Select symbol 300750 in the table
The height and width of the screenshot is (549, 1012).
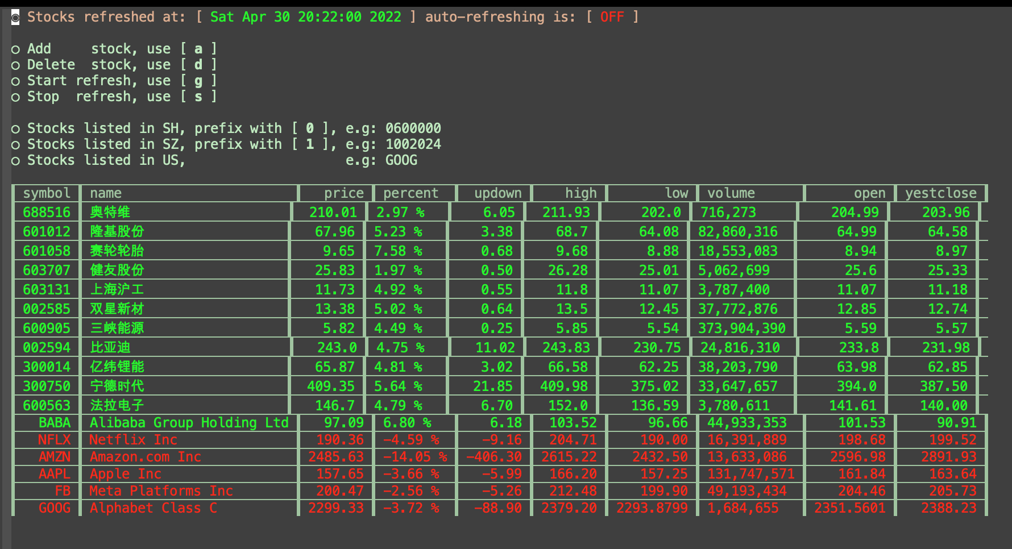pos(47,386)
